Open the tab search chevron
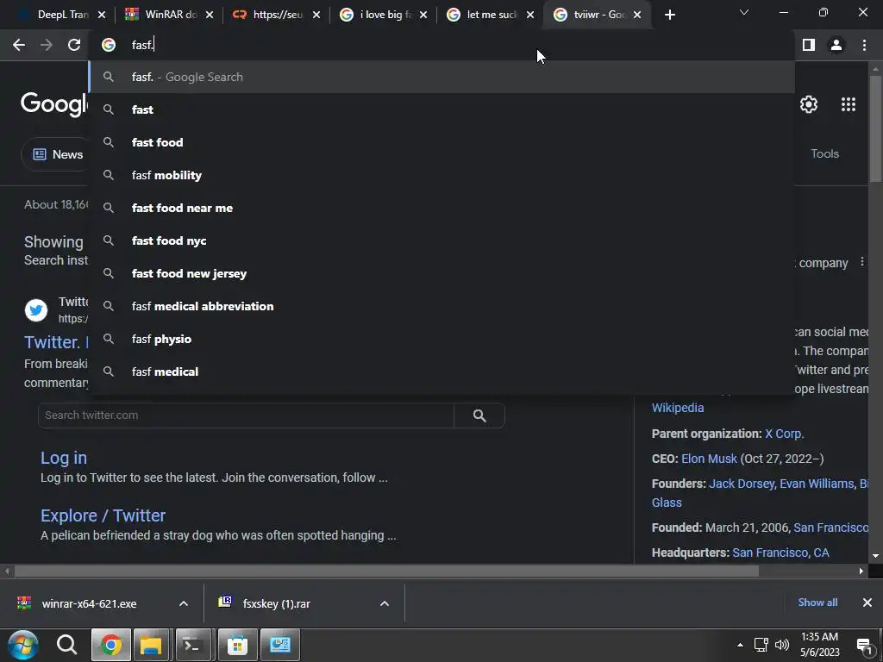This screenshot has height=662, width=883. click(744, 12)
